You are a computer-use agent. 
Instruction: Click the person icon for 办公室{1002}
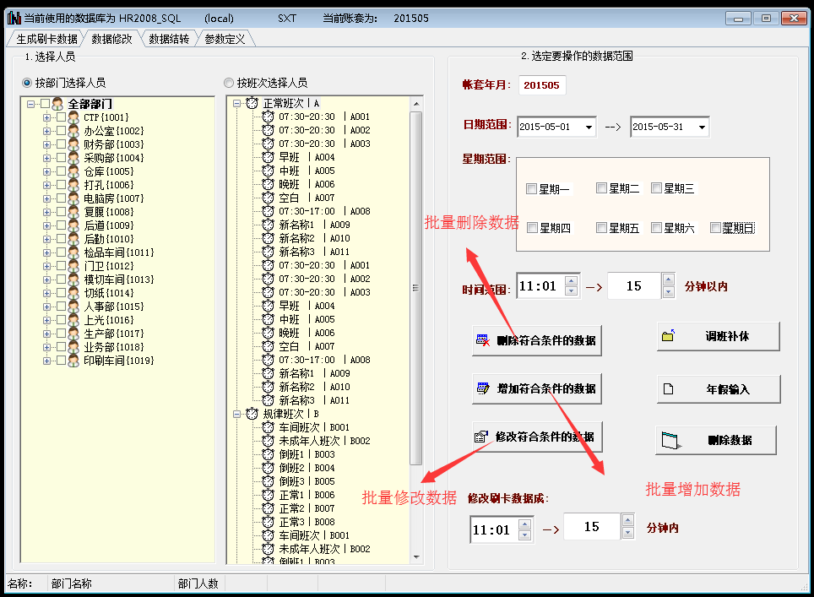(x=73, y=130)
